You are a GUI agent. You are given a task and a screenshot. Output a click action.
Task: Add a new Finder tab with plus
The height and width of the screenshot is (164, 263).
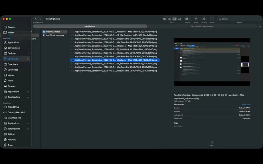tap(260, 26)
